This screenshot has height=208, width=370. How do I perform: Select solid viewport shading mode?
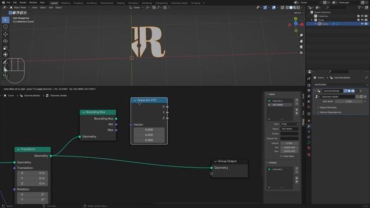(291, 8)
